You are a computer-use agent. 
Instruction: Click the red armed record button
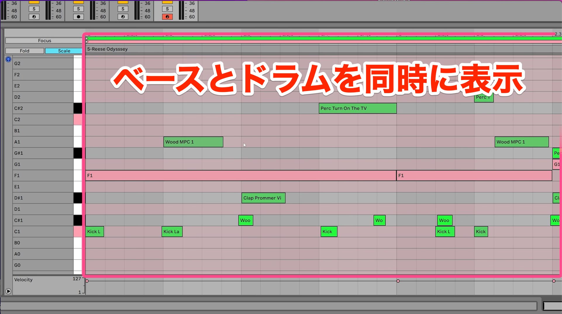[167, 17]
